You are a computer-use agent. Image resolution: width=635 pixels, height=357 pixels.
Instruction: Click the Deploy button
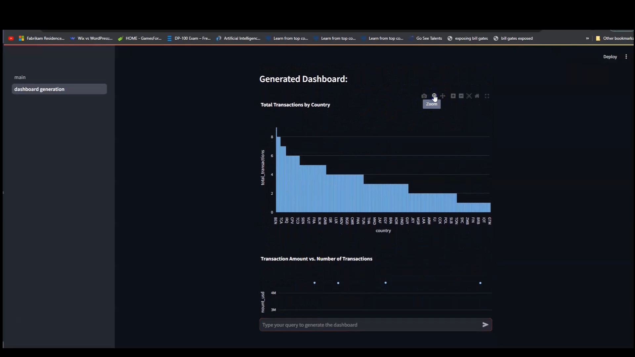pyautogui.click(x=610, y=57)
